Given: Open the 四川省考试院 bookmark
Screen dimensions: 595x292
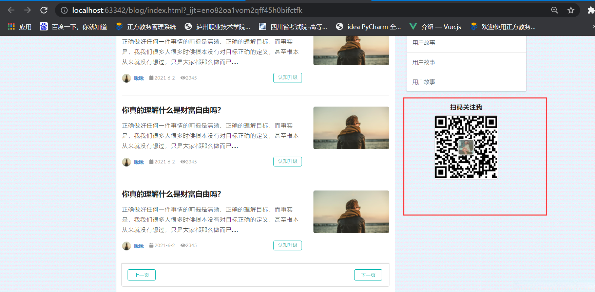Looking at the screenshot, I should click(293, 27).
